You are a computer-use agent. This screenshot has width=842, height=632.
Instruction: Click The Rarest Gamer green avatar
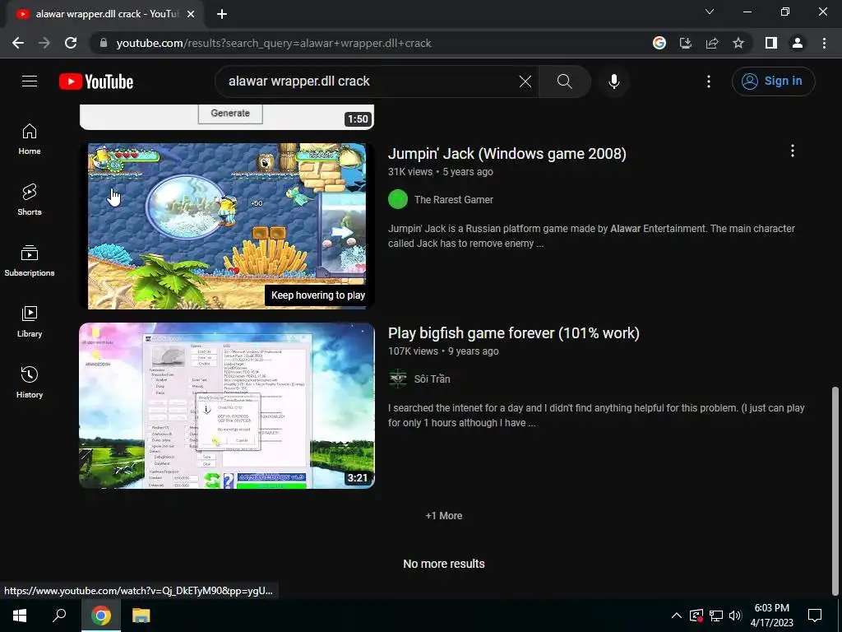click(398, 199)
